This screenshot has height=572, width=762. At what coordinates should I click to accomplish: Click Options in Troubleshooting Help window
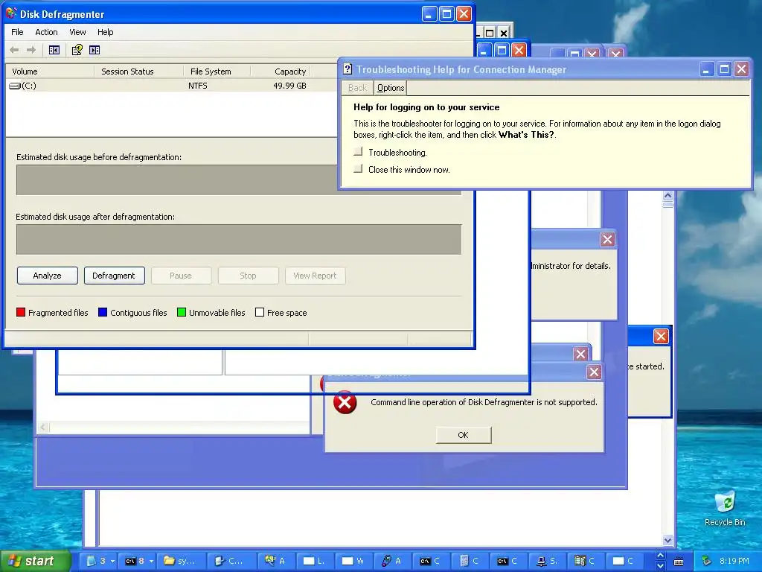pos(390,88)
